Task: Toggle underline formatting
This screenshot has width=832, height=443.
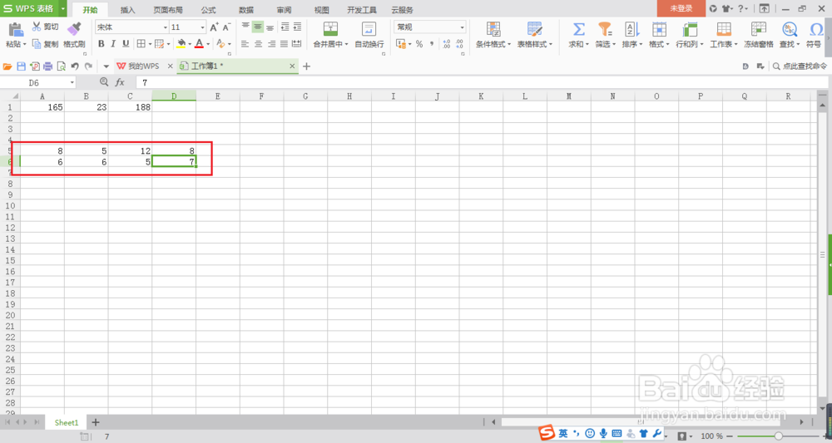Action: coord(126,44)
